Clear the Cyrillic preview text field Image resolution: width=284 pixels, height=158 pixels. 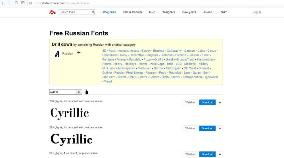tap(79, 92)
